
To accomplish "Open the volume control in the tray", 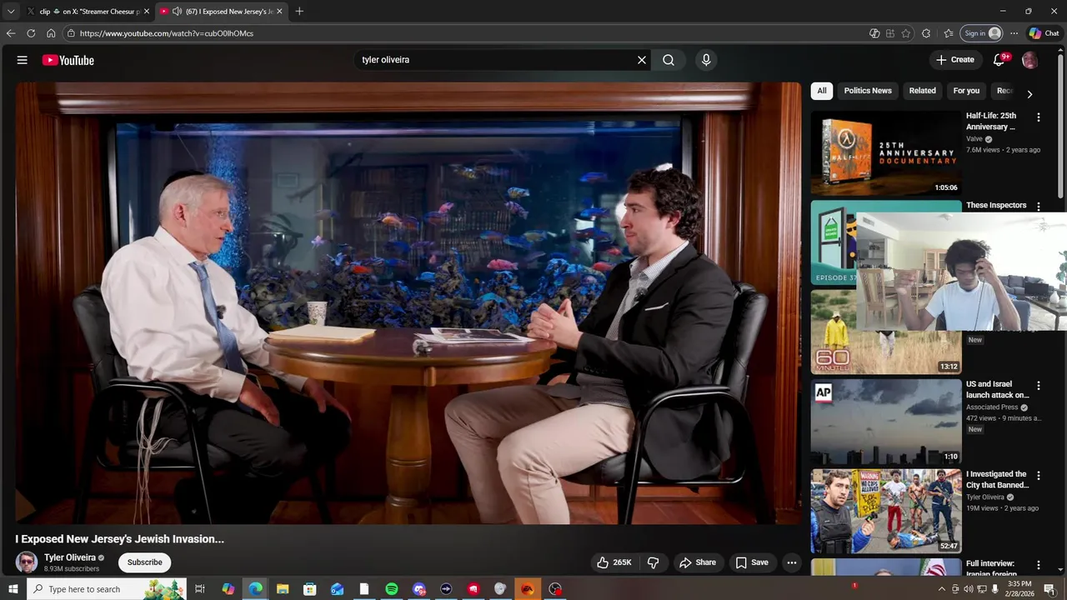I will tap(969, 589).
